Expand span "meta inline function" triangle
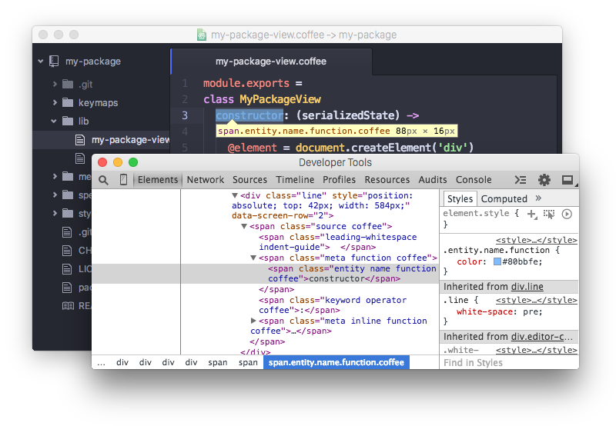616x426 pixels. point(253,321)
